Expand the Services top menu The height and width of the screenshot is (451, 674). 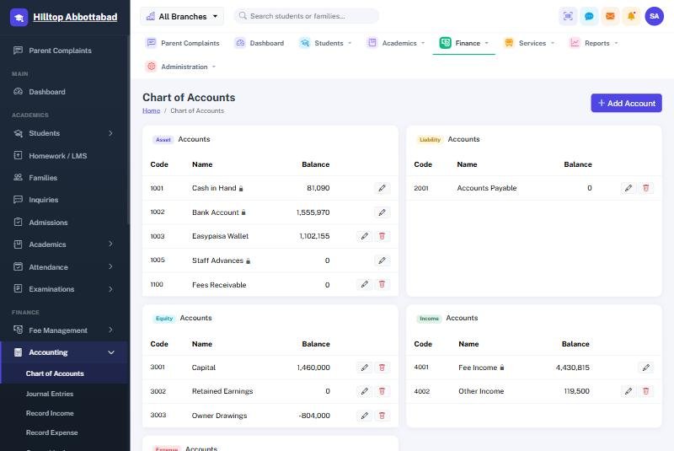(x=529, y=43)
